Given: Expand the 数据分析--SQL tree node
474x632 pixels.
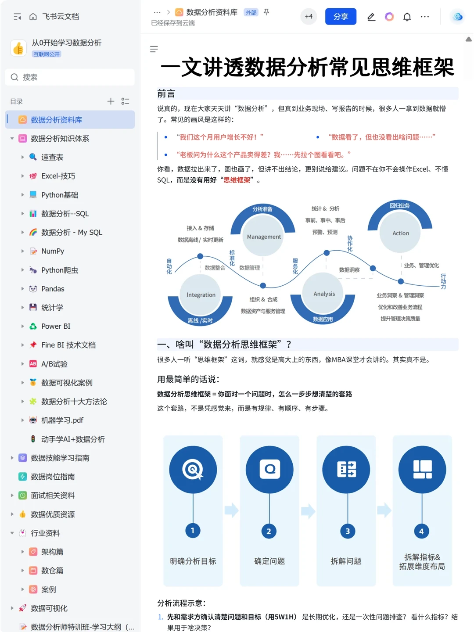Looking at the screenshot, I should point(22,214).
